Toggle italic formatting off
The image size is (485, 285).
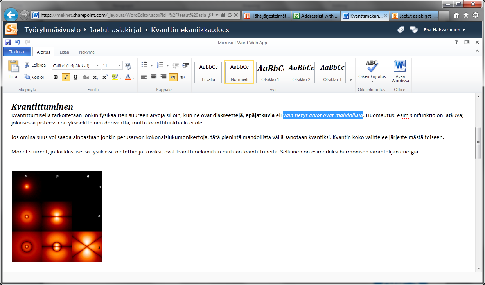click(x=66, y=77)
